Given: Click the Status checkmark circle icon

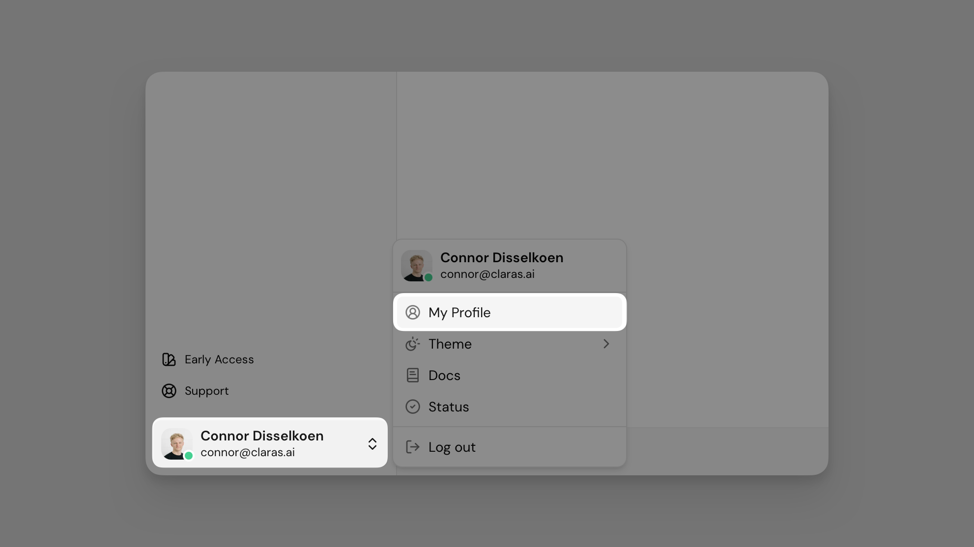Looking at the screenshot, I should point(413,407).
